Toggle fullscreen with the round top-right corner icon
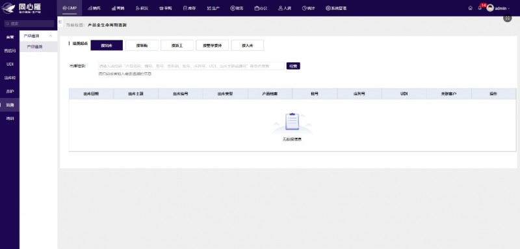 coord(508,18)
